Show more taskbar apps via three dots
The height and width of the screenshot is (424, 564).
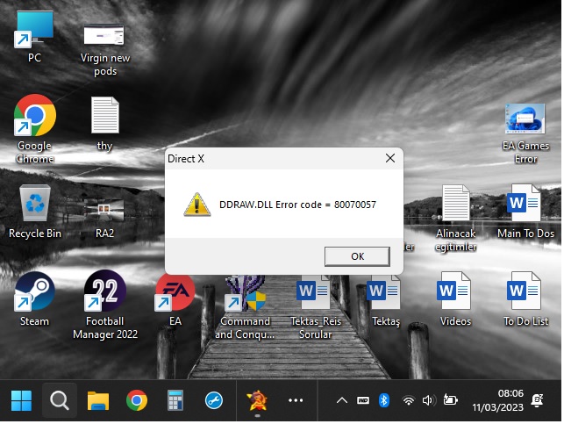click(296, 401)
